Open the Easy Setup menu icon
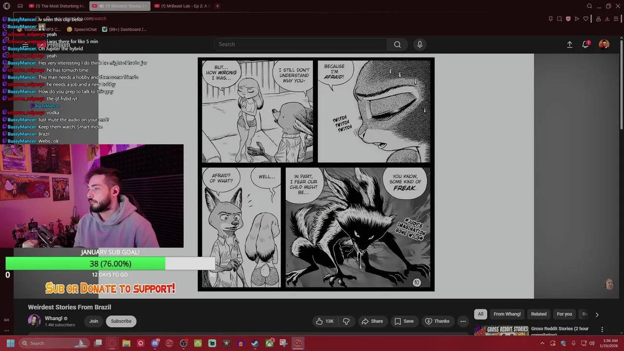Image resolution: width=624 pixels, height=351 pixels. click(617, 19)
